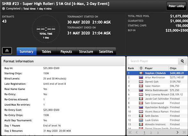Focus the Search Player field
Image resolution: width=188 pixels, height=136 pixels.
pos(153,61)
